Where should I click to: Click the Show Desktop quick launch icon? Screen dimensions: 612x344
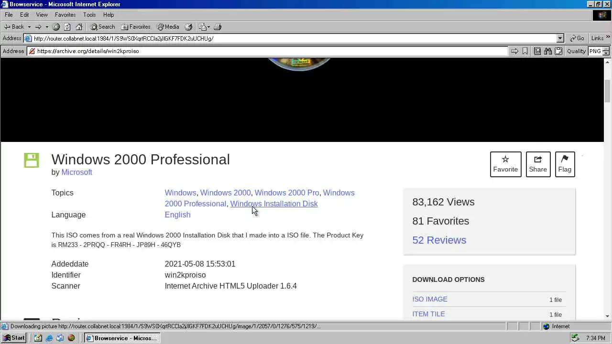pos(38,338)
